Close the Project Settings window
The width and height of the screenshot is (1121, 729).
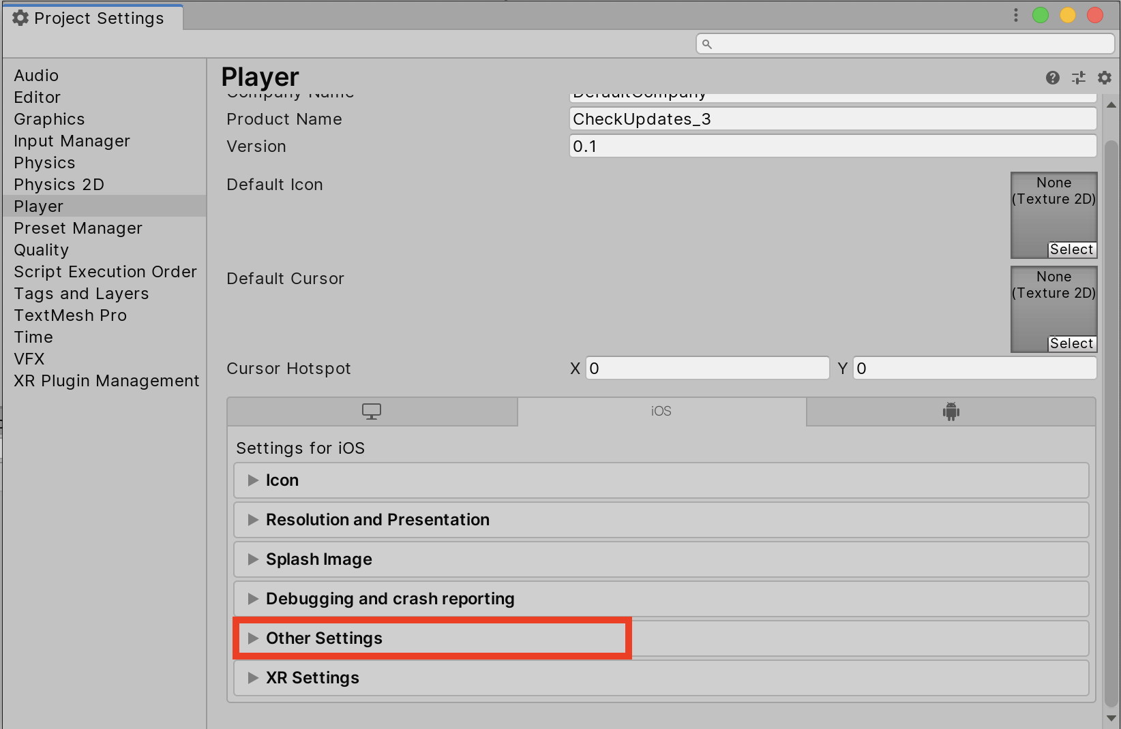1095,15
